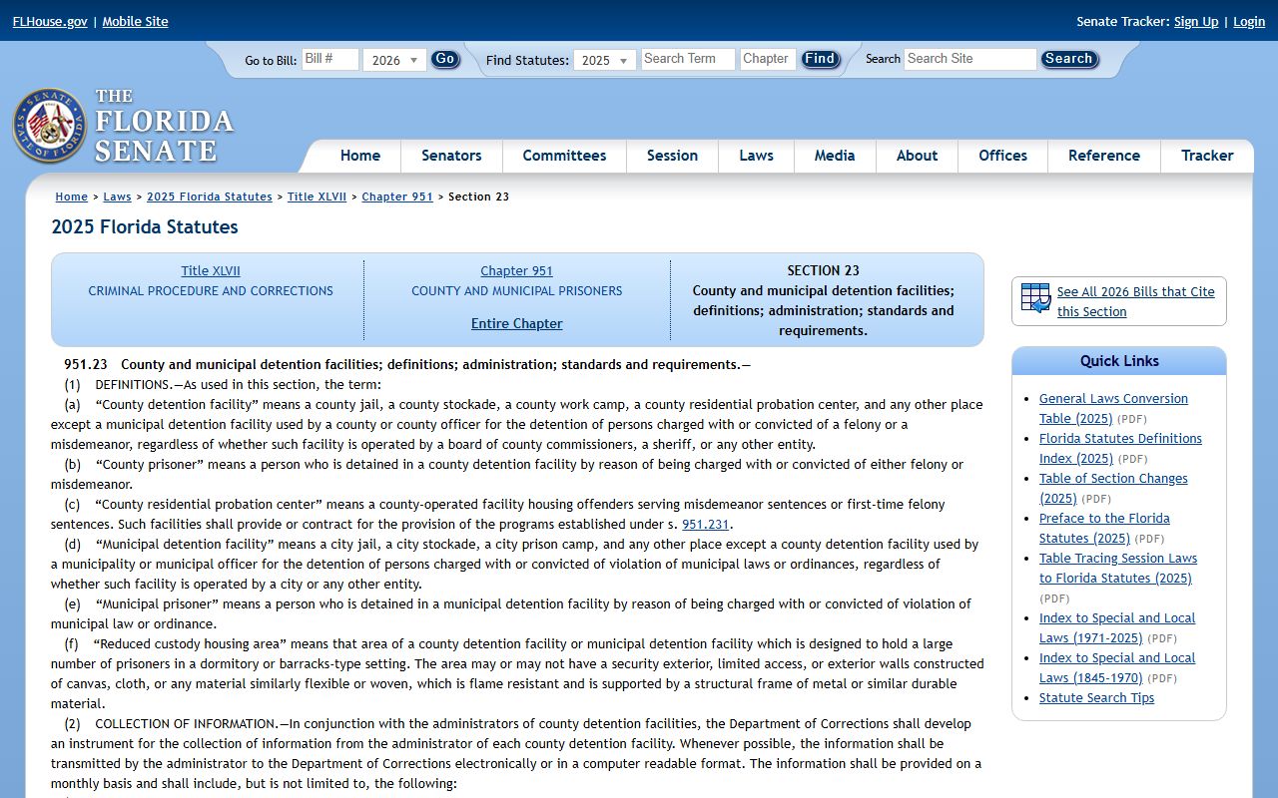Open the Session menu tab
This screenshot has height=798, width=1278.
(x=672, y=156)
